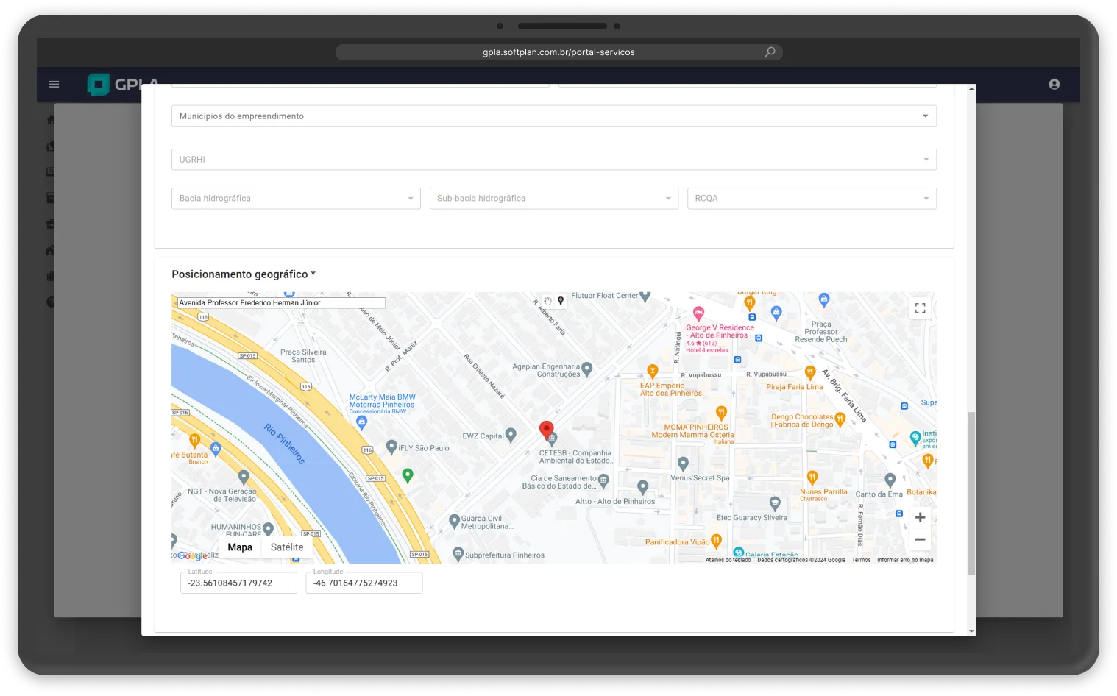The height and width of the screenshot is (696, 1117).
Task: Click the red location pin on map
Action: [x=546, y=429]
